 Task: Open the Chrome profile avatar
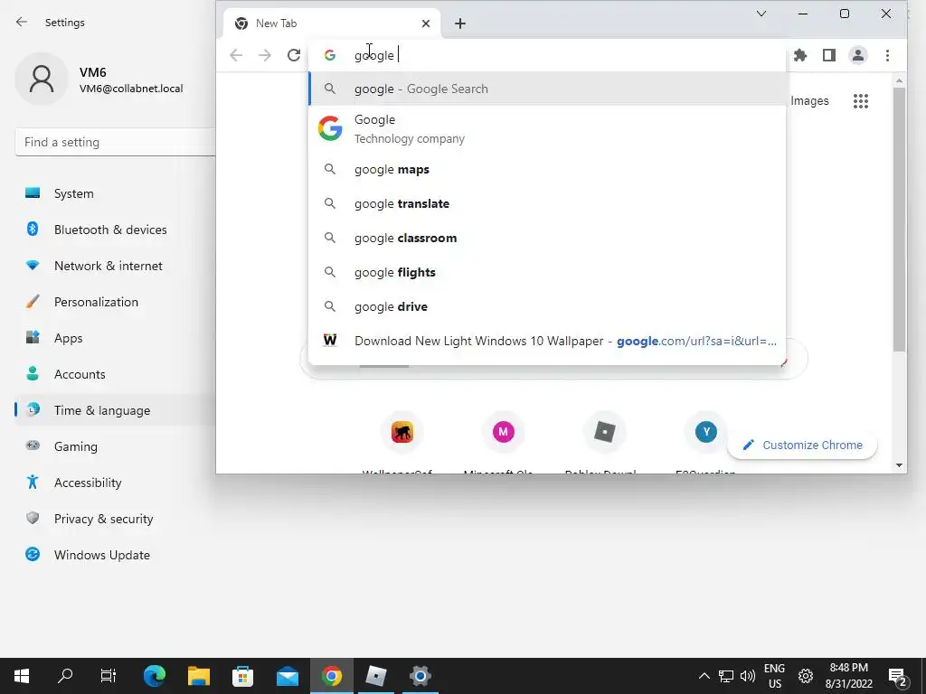(858, 55)
